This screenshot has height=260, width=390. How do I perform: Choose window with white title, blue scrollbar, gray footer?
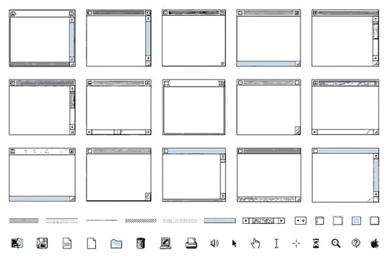tap(42, 38)
